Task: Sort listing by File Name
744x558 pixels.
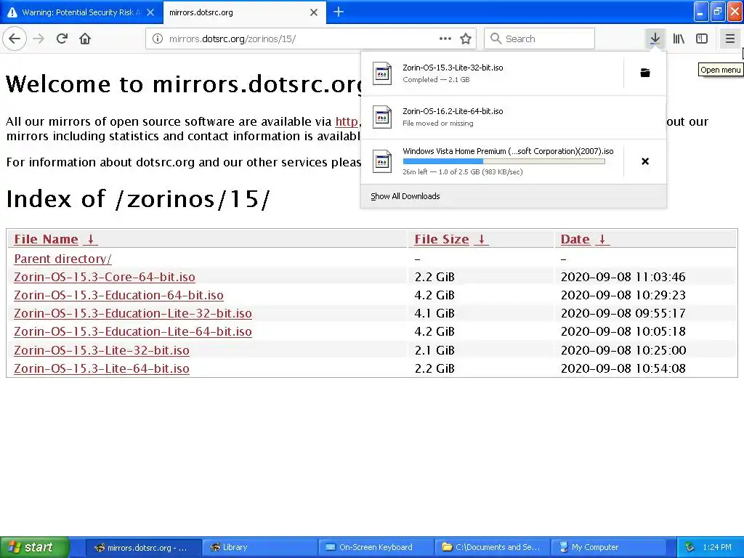Action: coord(46,239)
